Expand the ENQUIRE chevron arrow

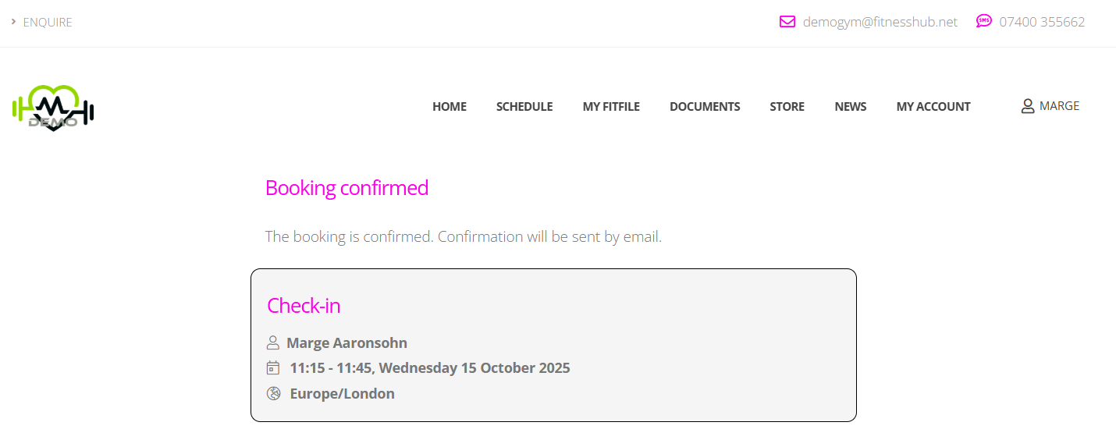point(14,22)
